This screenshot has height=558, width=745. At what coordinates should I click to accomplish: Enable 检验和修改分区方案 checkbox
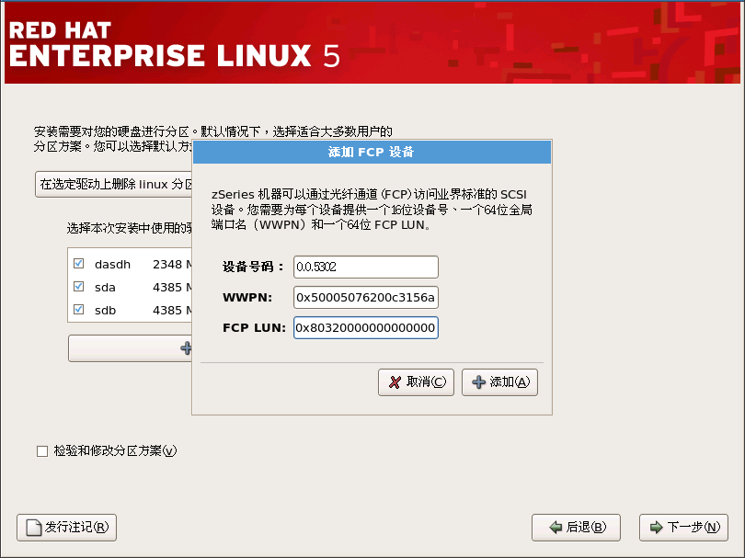click(42, 451)
